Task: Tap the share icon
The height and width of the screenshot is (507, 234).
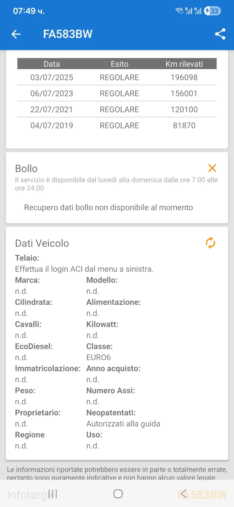Action: point(220,34)
